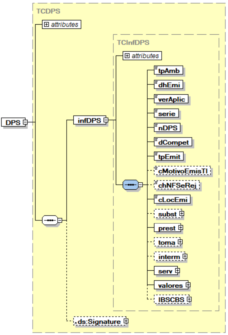Expand the prest element
This screenshot has width=228, height=335.
[x=181, y=227]
